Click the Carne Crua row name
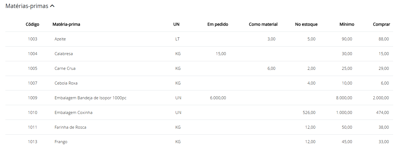Screen dimensions: 399x149 pos(65,68)
